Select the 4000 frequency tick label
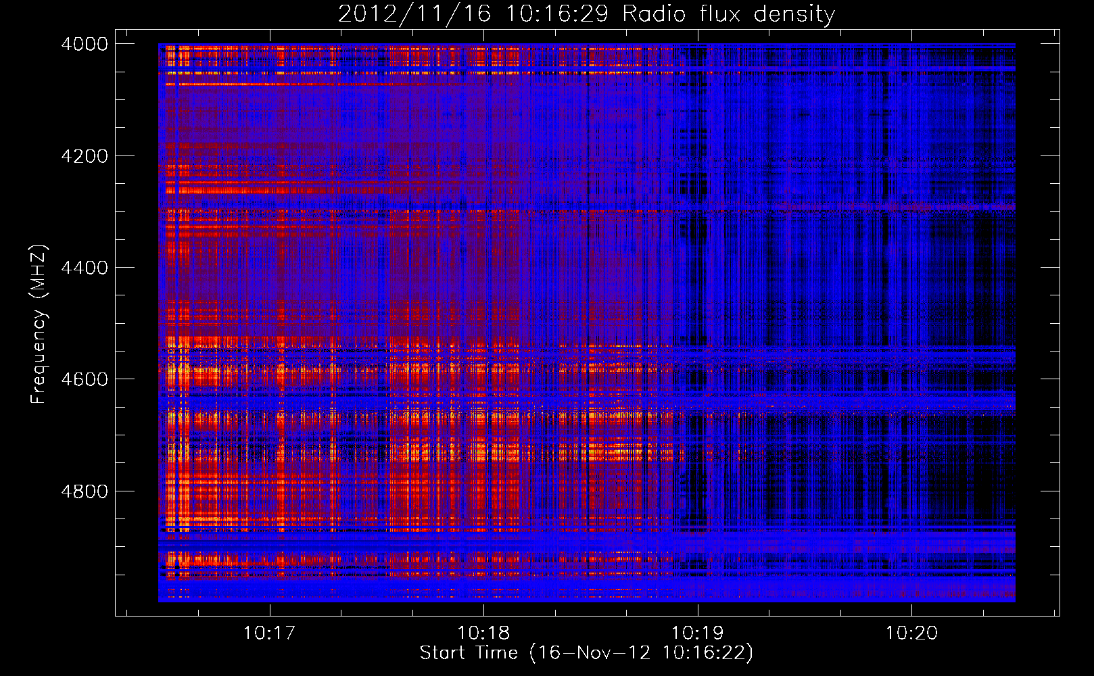 85,44
